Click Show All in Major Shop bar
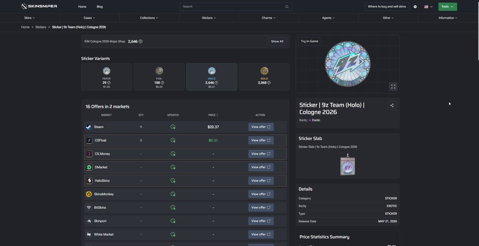The image size is (479, 246). [x=277, y=41]
